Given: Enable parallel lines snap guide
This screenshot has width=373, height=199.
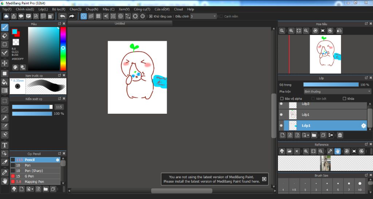Looking at the screenshot, I should point(91,16).
